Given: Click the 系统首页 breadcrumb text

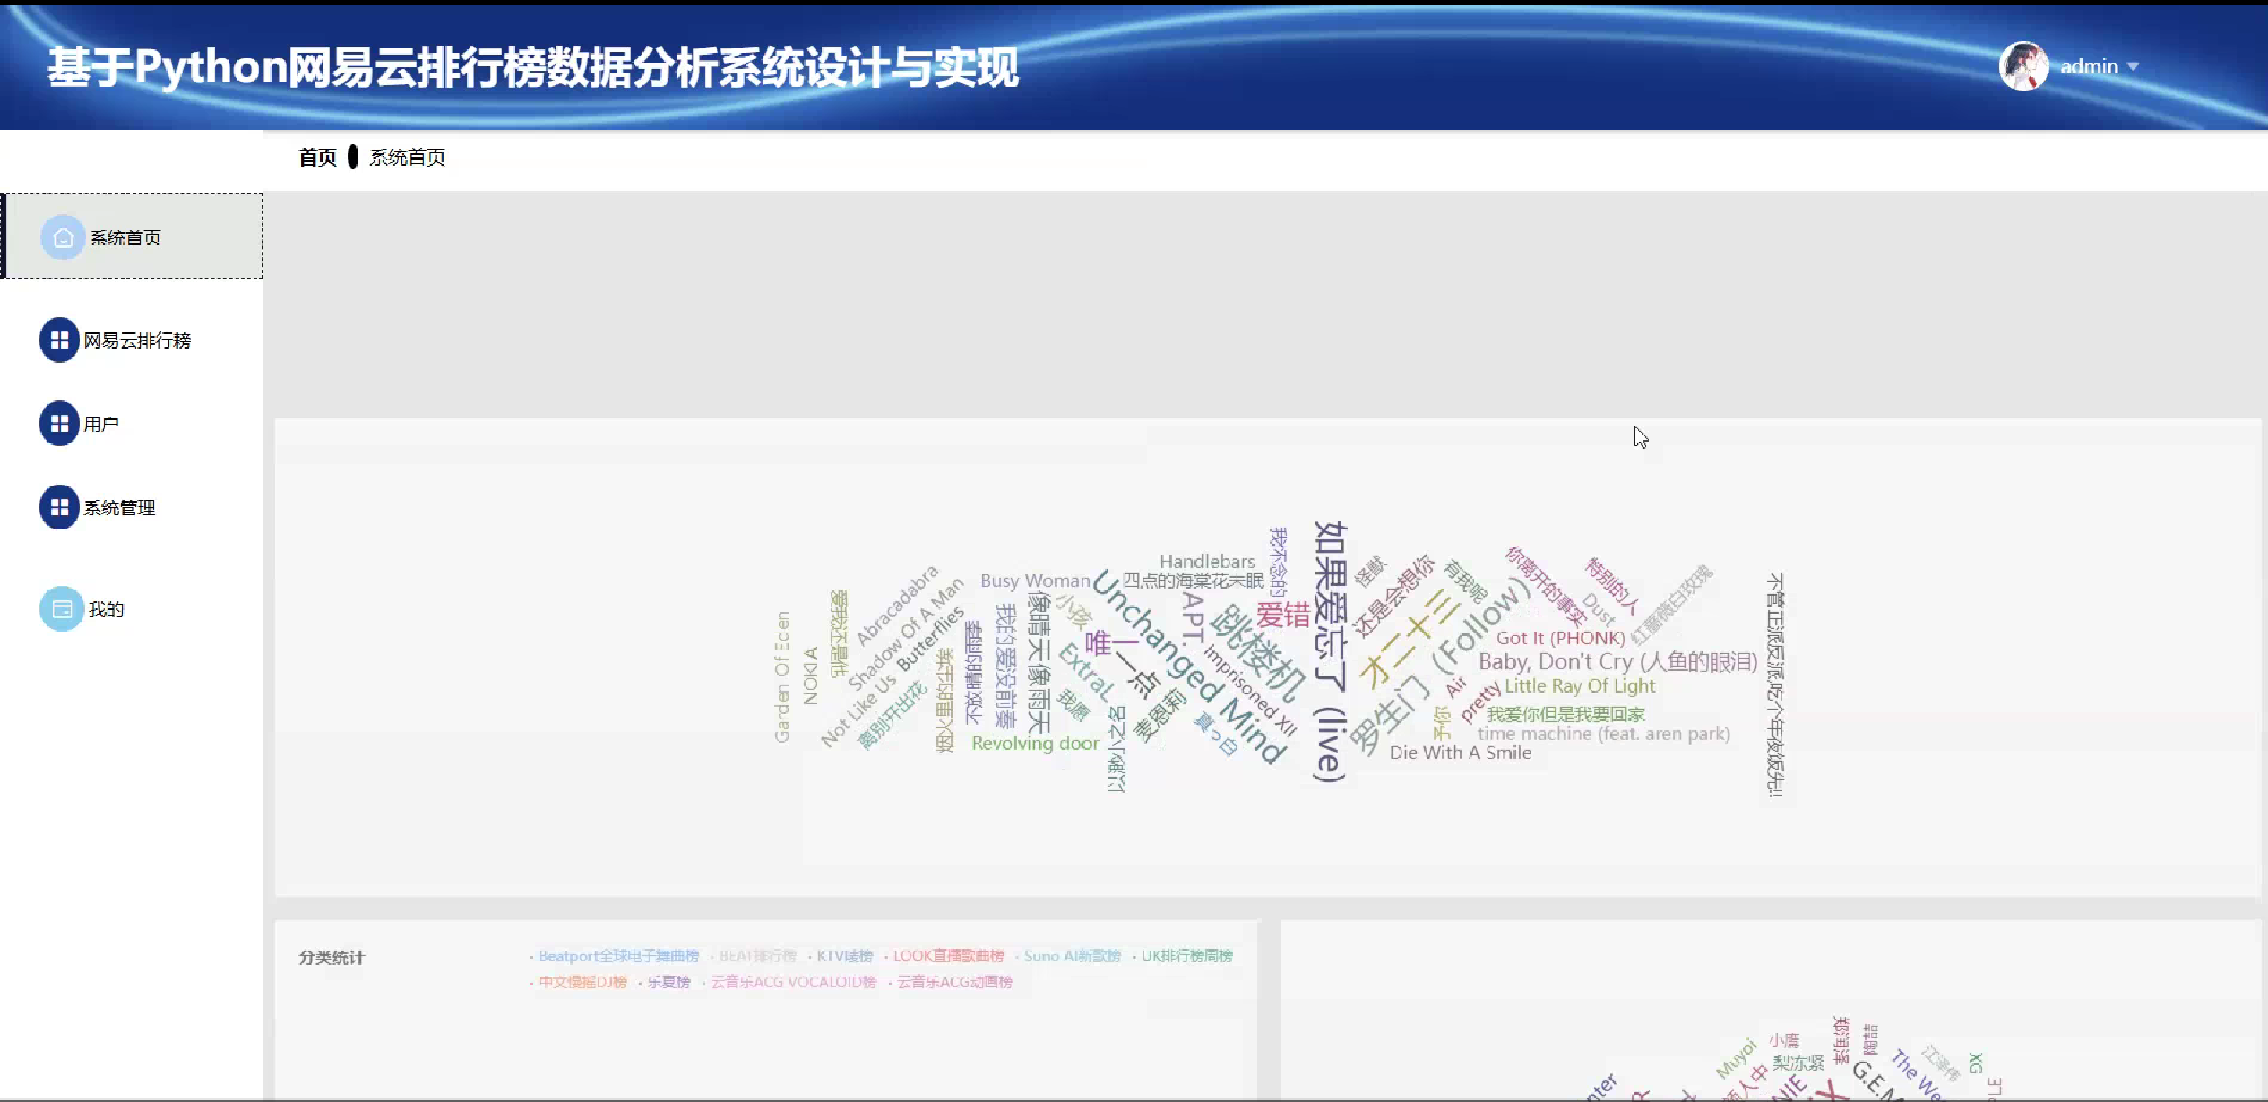Looking at the screenshot, I should coord(407,158).
